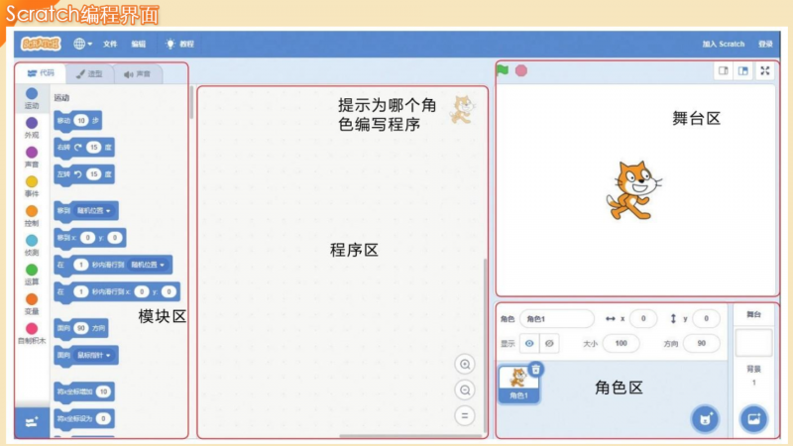Click the workspace horizontal scrollbar
Image resolution: width=793 pixels, height=446 pixels.
point(410,435)
